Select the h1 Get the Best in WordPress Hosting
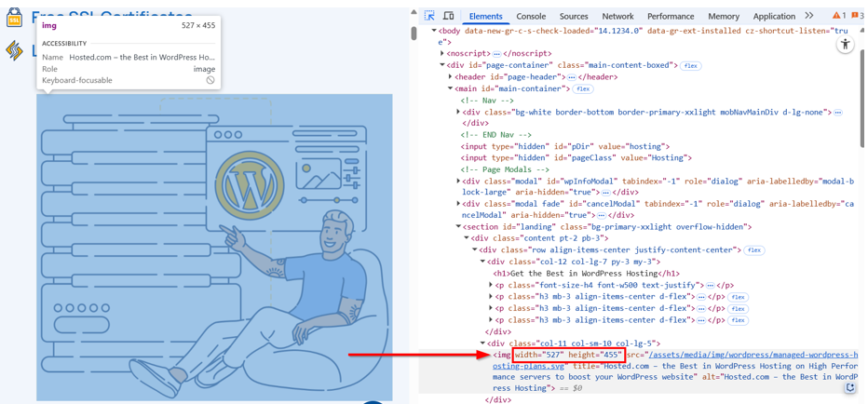This screenshot has height=404, width=868. [x=586, y=274]
